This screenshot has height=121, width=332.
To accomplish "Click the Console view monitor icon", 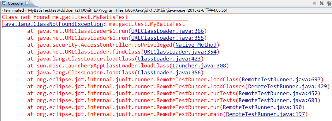I will click(4, 3).
